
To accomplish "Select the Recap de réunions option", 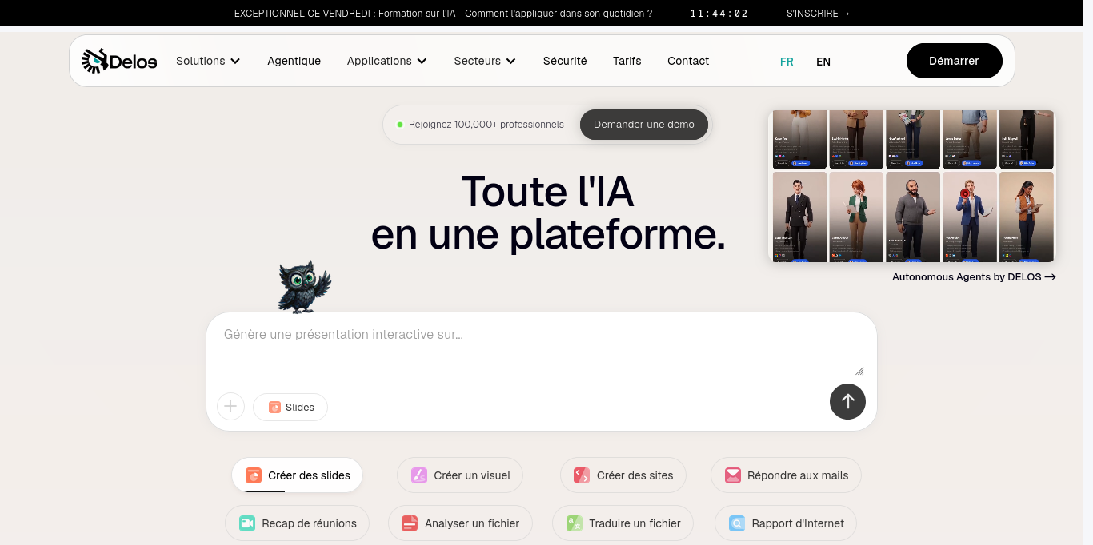I will [x=297, y=523].
